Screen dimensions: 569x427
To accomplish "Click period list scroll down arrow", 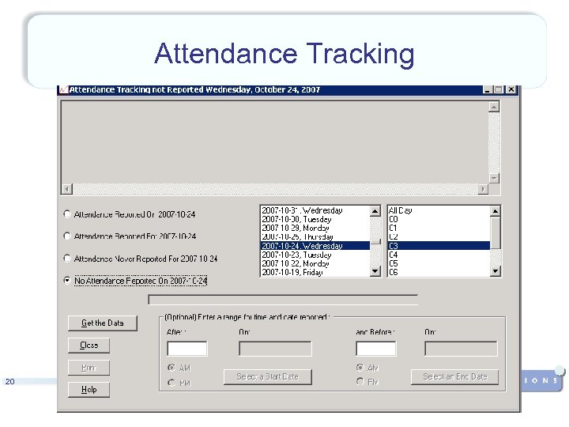I will coord(496,271).
